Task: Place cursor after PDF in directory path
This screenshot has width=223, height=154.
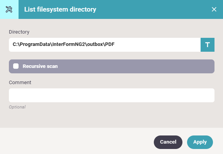Action: click(x=115, y=44)
